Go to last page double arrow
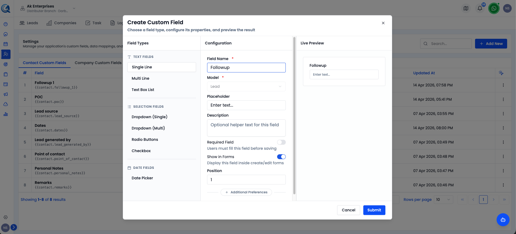This screenshot has width=516, height=234. [504, 200]
